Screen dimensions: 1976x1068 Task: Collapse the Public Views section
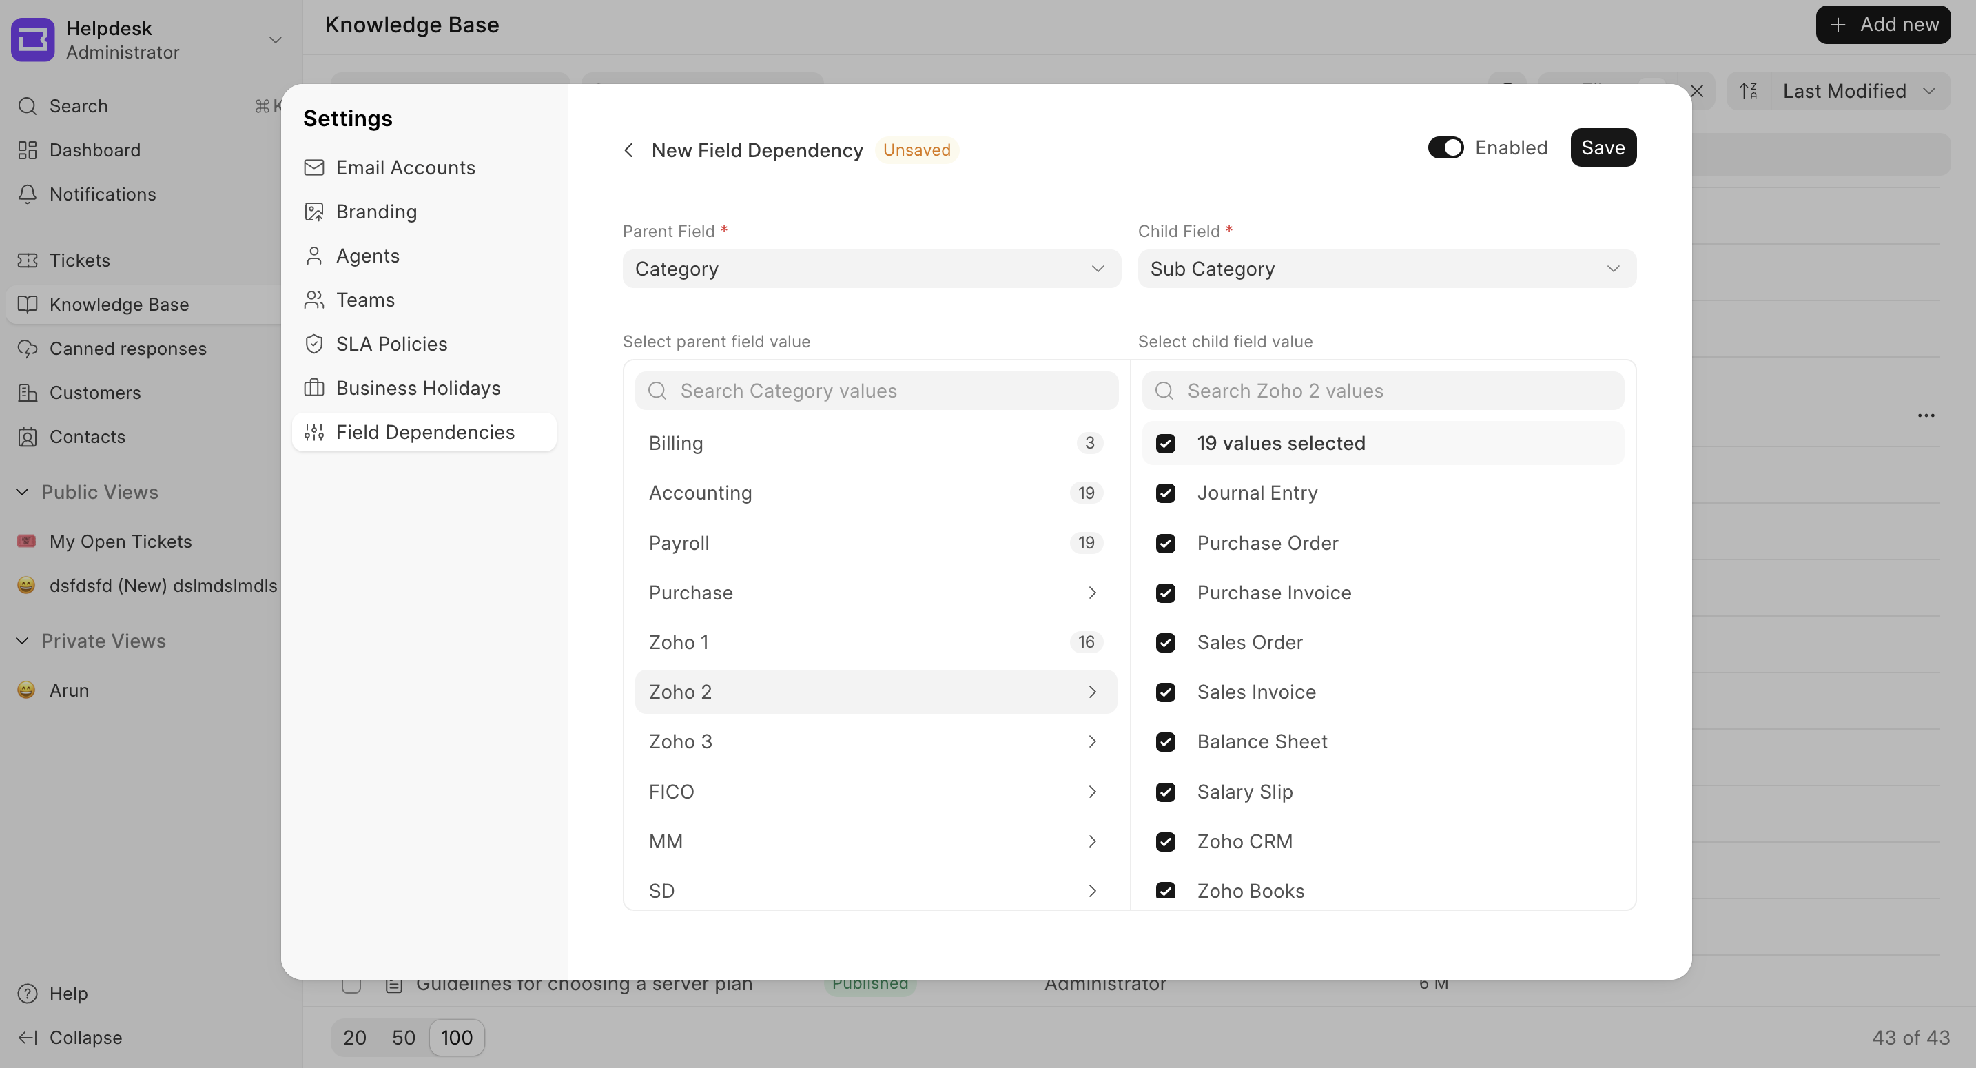[22, 492]
